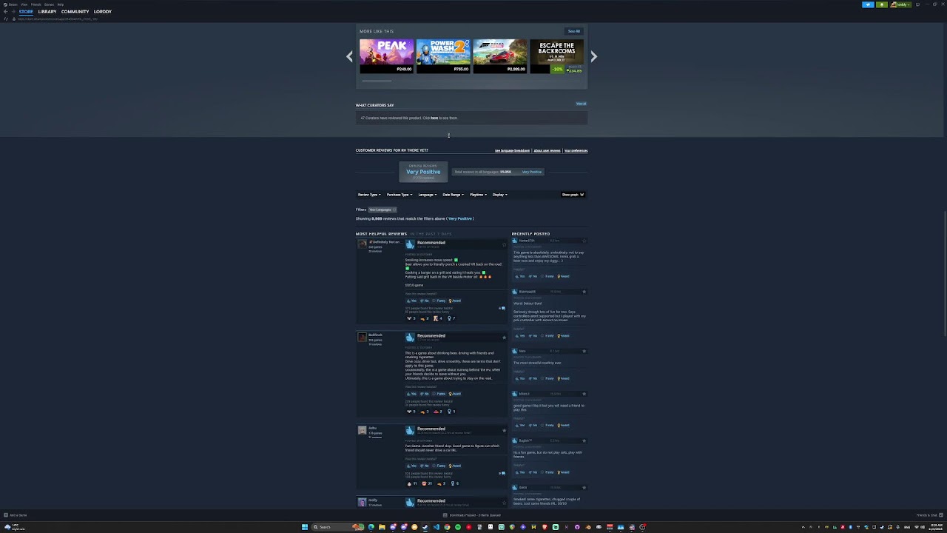Open the blue Steam announcements button
Screen dimensions: 947x533
coord(869,4)
